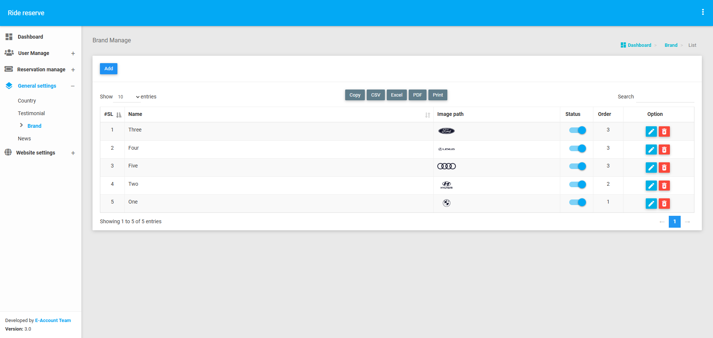Image resolution: width=713 pixels, height=338 pixels.
Task: Click the Ford logo thumbnail
Action: pos(446,131)
